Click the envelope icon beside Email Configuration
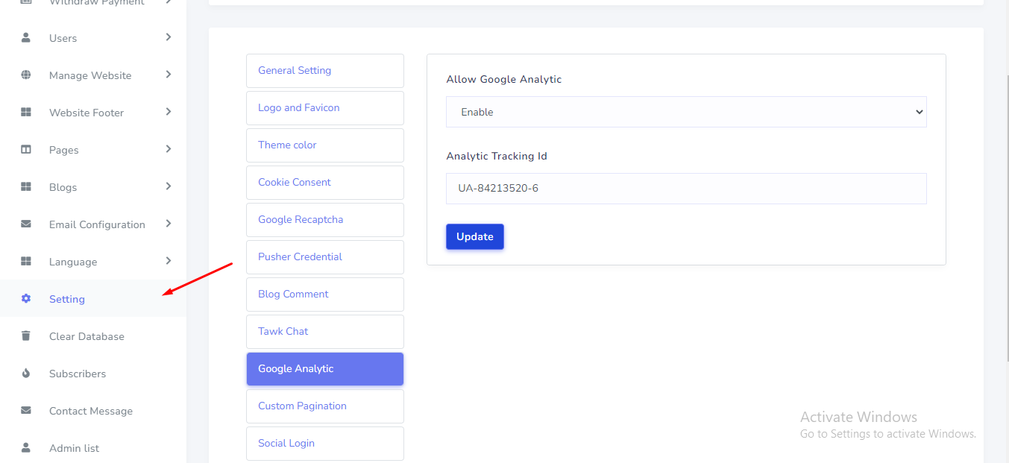The image size is (1009, 463). point(26,224)
